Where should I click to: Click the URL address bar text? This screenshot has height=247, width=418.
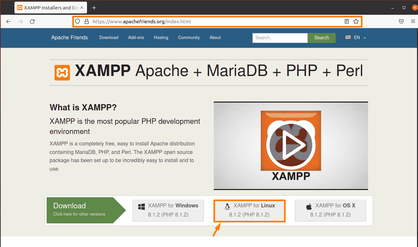pos(142,22)
